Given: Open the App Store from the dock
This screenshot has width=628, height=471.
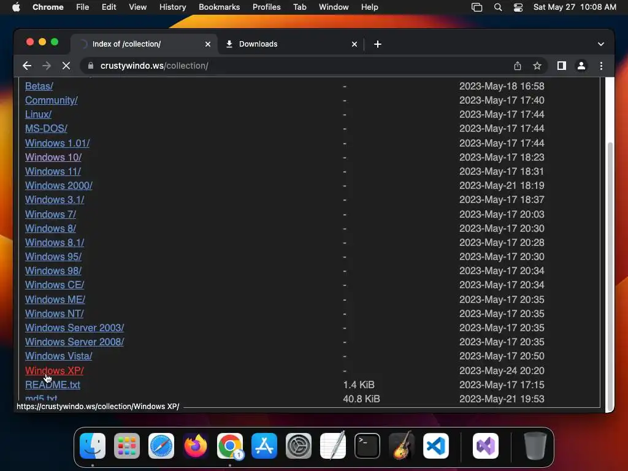Looking at the screenshot, I should tap(264, 446).
